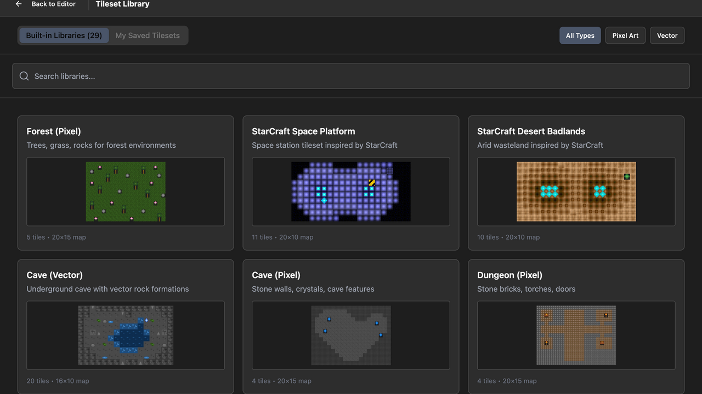
Task: Open Cave (Vector) map preview
Action: coord(126,335)
